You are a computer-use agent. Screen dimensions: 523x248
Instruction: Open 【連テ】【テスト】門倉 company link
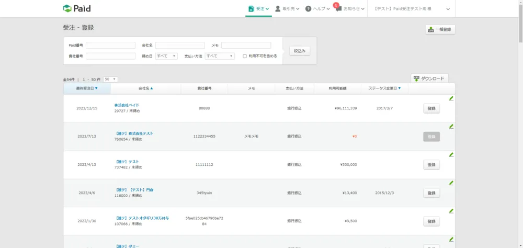click(134, 189)
